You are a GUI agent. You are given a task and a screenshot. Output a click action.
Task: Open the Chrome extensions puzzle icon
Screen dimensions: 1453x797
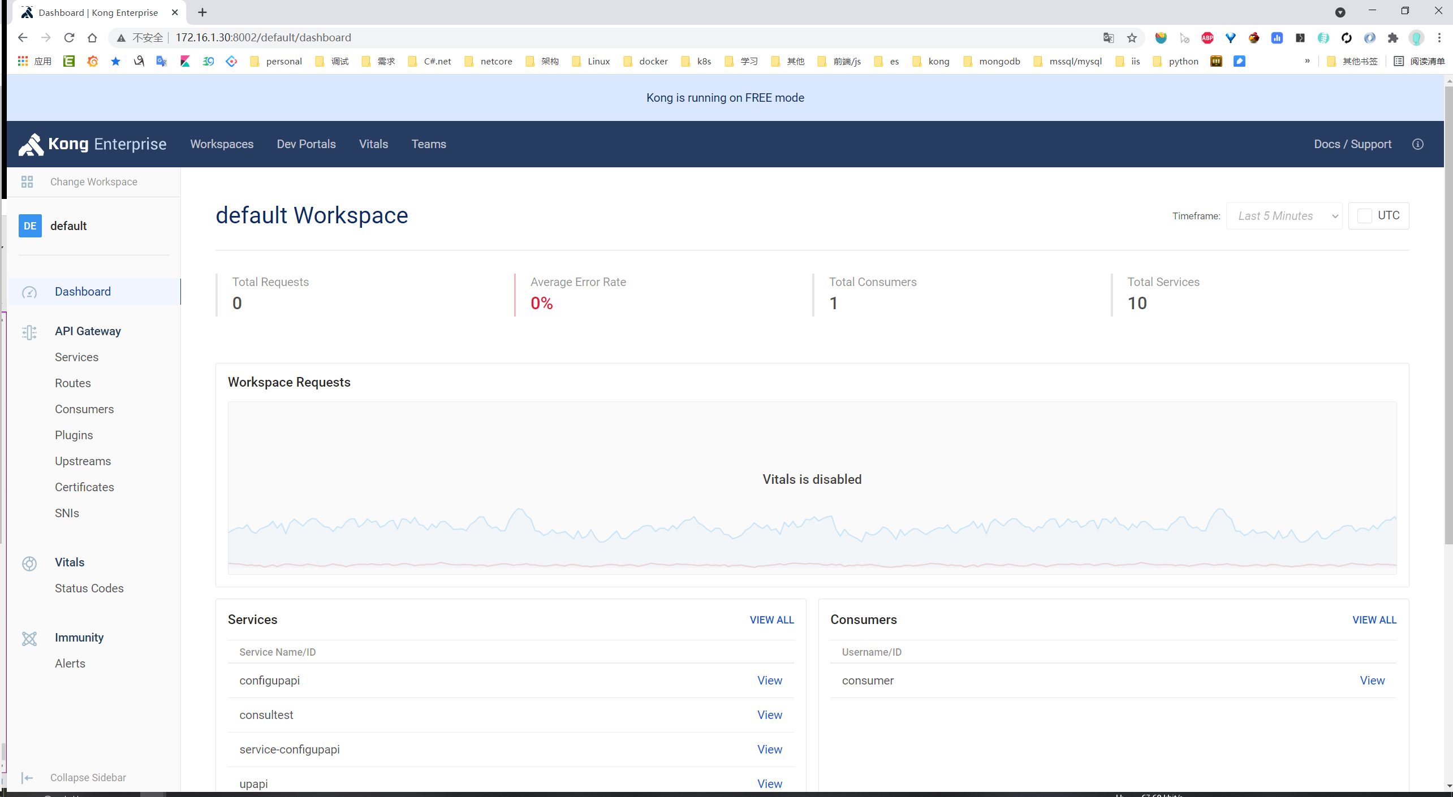pyautogui.click(x=1393, y=37)
